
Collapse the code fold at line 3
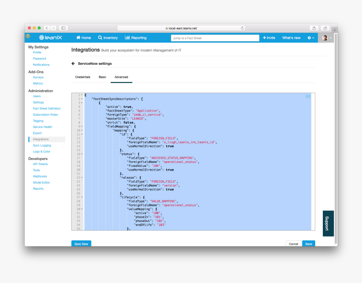coord(82,103)
